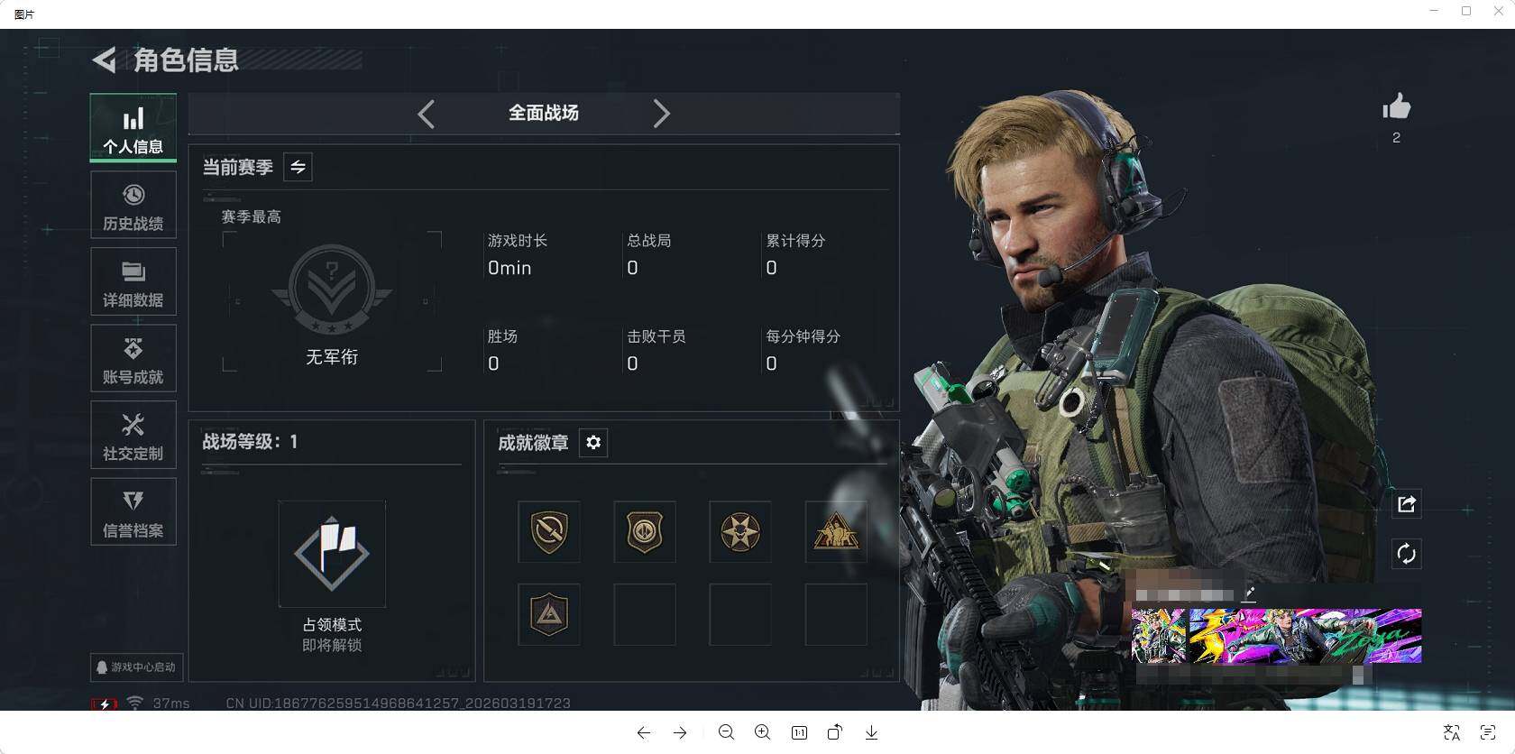Screen dimensions: 1515x754
Task: Open the 历史战绩 tab
Action: pos(133,205)
